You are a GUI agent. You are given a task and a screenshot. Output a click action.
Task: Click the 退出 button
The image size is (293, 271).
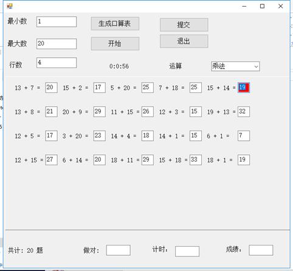tap(184, 41)
